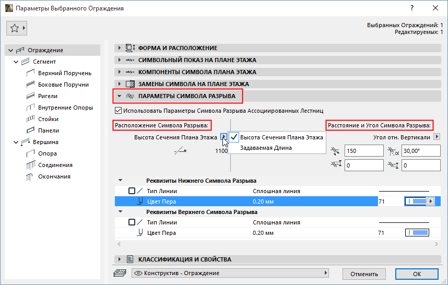Viewport: 448px width, 285px height.
Task: Collapse ПАРАМЕТРЫ СИМВОЛА РАЗРЫВА panel
Action: tap(120, 96)
